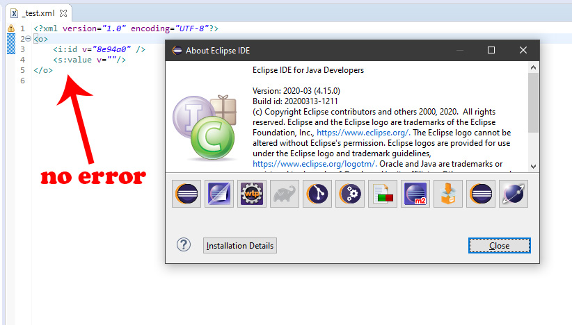
Task: Click the XML file icon on _test.xml tab
Action: pos(14,13)
